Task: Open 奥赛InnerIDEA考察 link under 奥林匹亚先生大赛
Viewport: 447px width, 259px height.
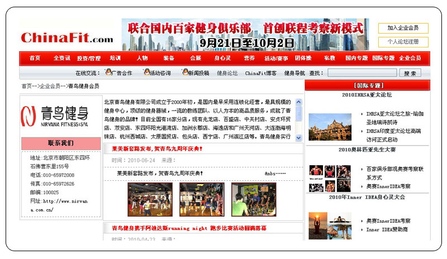Action: point(388,186)
